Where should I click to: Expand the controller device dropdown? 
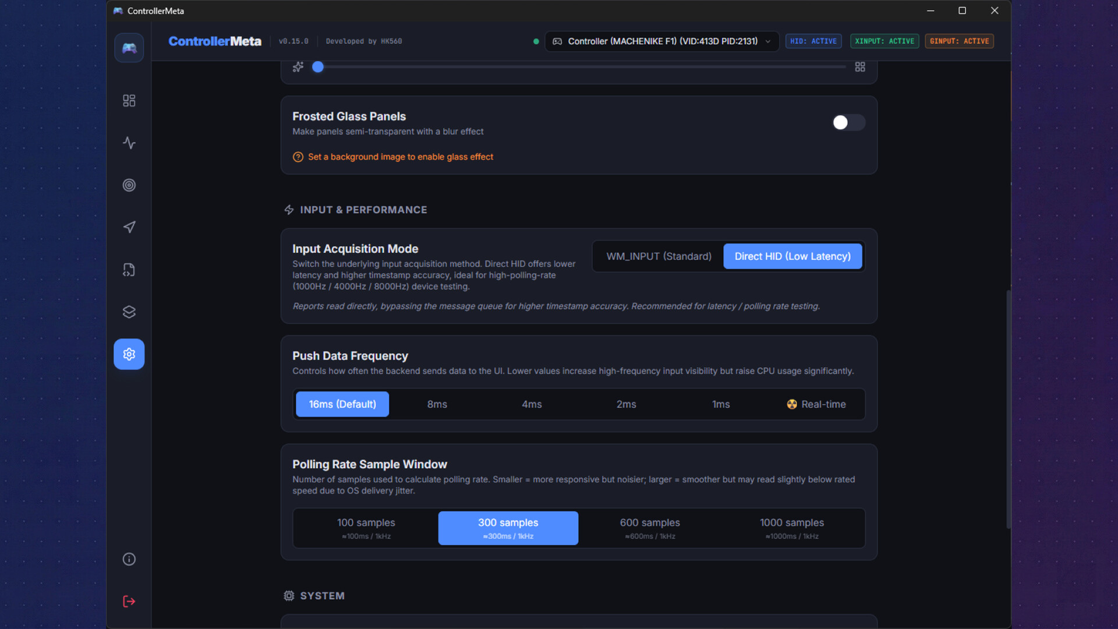tap(661, 41)
